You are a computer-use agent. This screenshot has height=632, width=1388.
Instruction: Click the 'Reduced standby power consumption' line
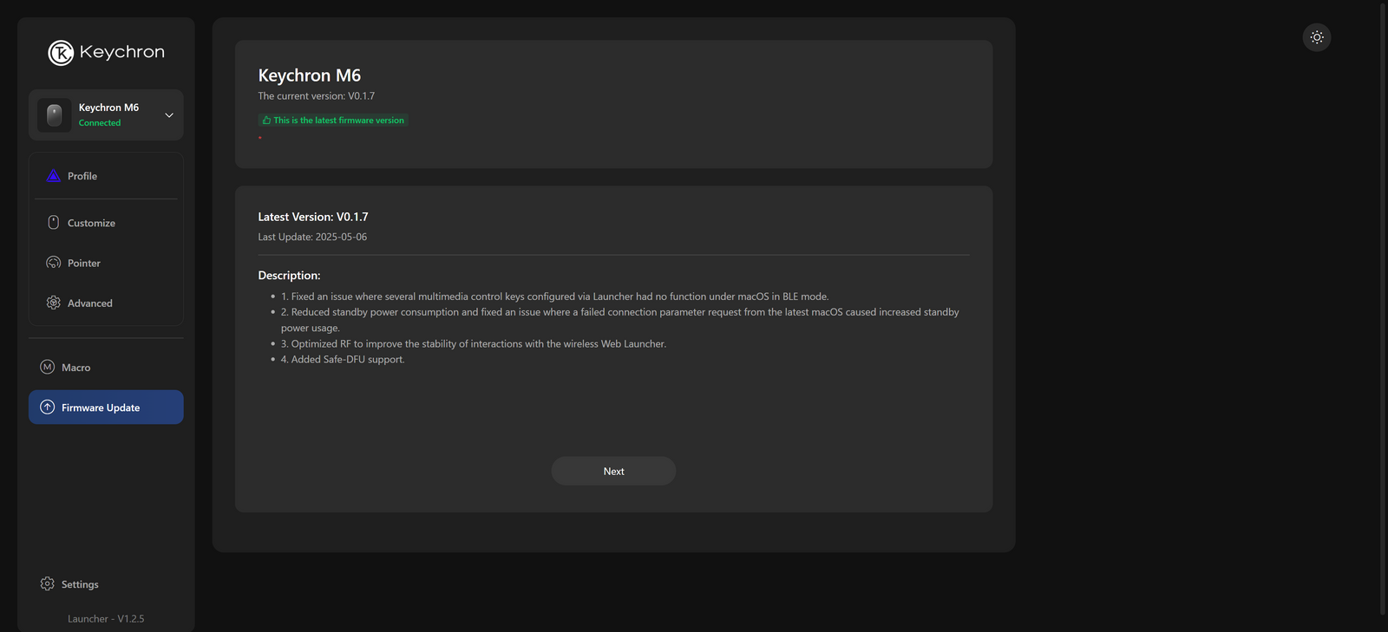pos(620,320)
